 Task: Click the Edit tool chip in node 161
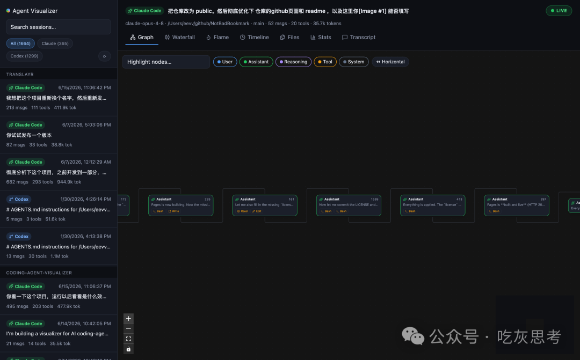(x=257, y=211)
